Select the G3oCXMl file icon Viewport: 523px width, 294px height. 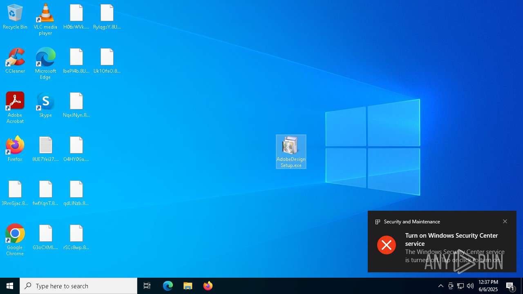point(45,237)
